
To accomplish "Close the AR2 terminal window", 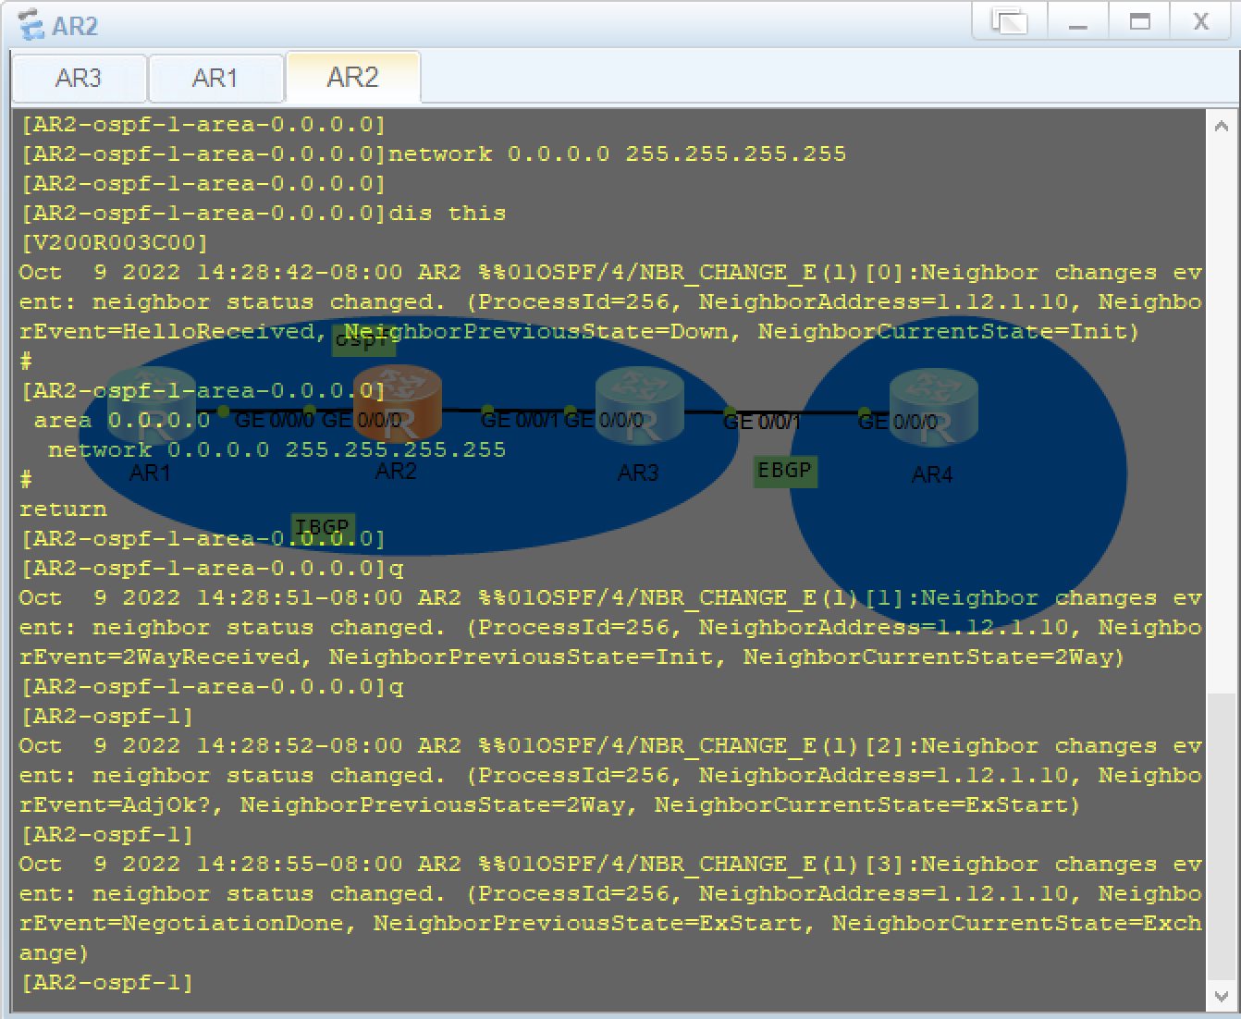I will point(1201,21).
